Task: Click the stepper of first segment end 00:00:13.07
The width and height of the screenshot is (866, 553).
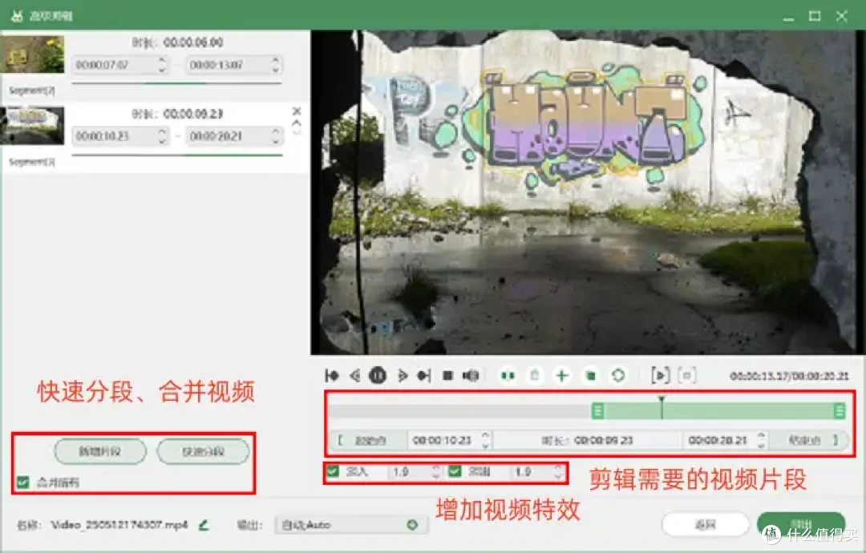Action: (x=276, y=65)
